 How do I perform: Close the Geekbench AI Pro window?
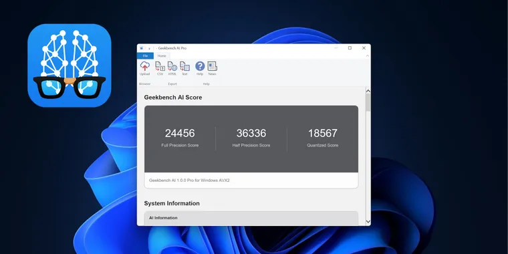364,48
